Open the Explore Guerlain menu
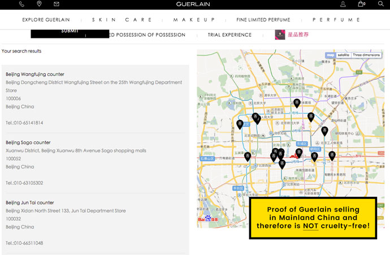The height and width of the screenshot is (255, 390). pyautogui.click(x=46, y=20)
